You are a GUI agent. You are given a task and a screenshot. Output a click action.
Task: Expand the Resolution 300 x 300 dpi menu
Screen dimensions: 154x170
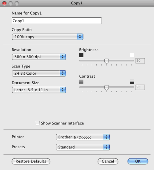[39, 57]
